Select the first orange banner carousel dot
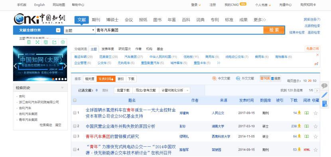 pos(53,79)
